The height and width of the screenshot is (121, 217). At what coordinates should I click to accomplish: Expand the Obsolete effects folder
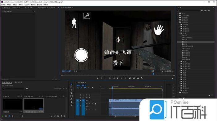click(x=179, y=24)
